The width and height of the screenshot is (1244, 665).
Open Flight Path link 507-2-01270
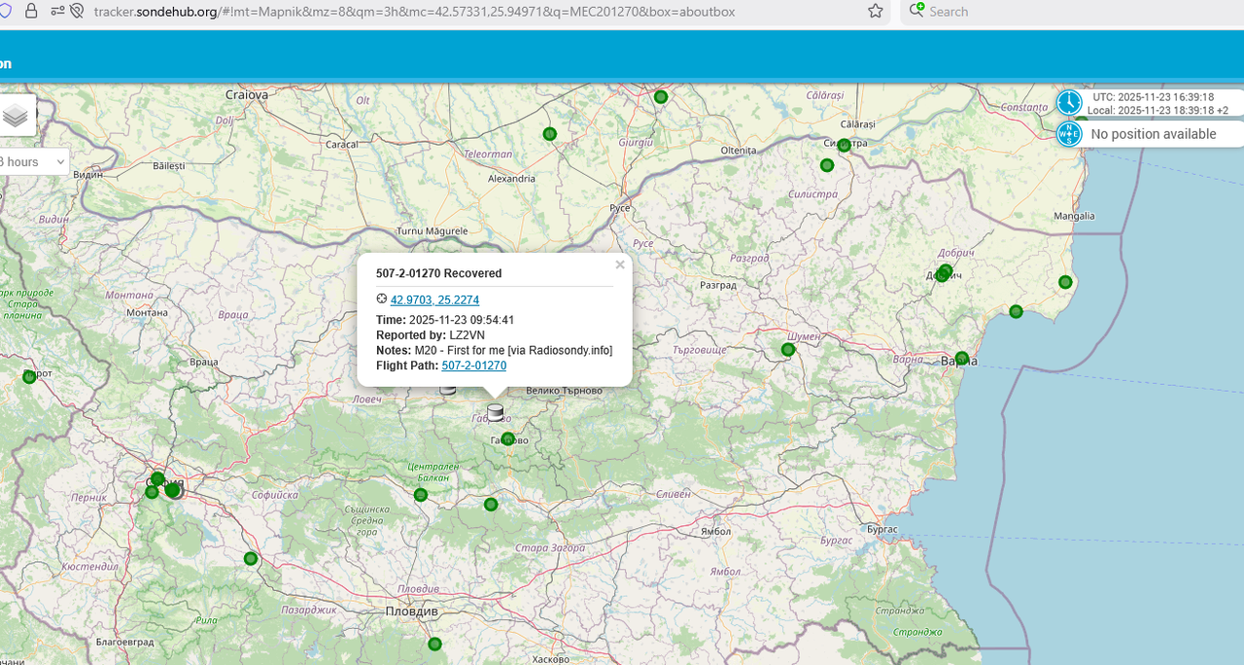474,366
